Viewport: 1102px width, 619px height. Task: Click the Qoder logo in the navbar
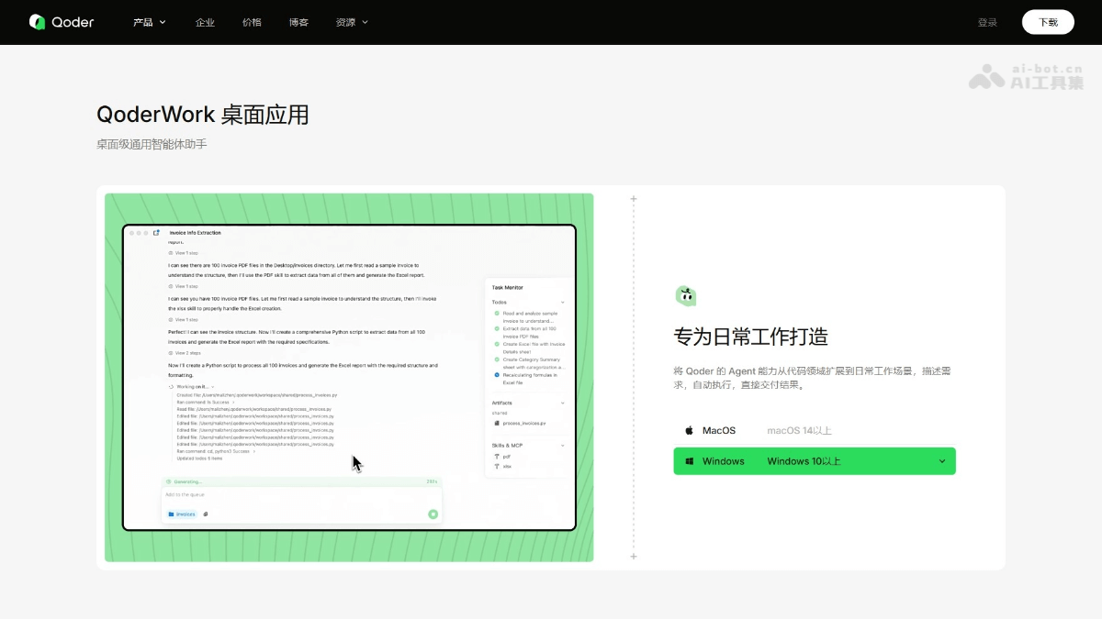(61, 21)
